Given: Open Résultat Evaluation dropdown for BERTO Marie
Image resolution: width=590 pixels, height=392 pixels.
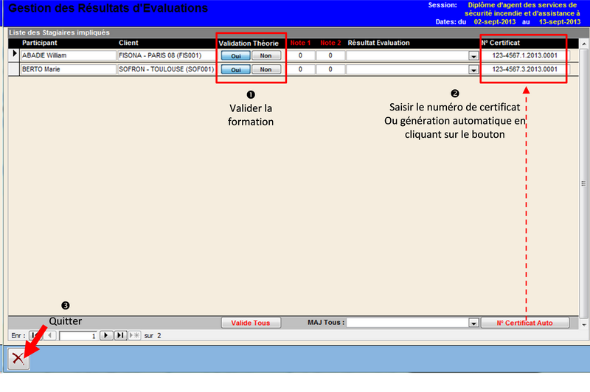Looking at the screenshot, I should click(x=472, y=70).
